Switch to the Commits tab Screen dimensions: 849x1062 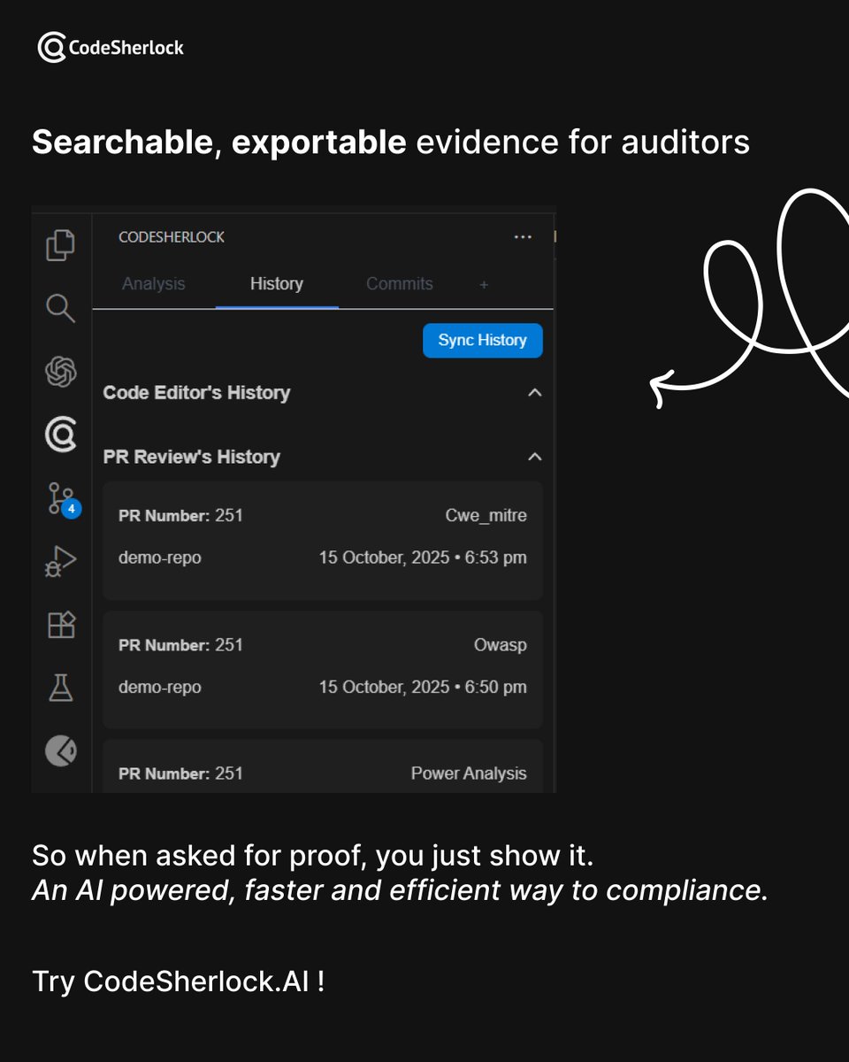[399, 284]
